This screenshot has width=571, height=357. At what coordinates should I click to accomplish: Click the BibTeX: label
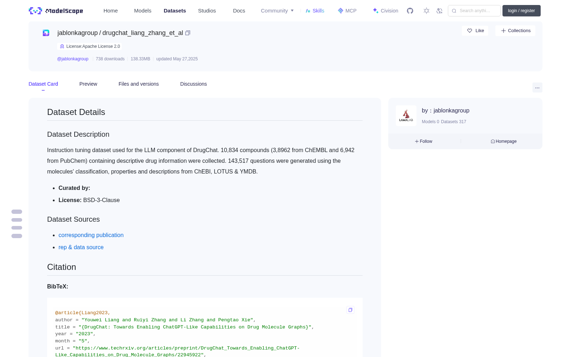57,286
